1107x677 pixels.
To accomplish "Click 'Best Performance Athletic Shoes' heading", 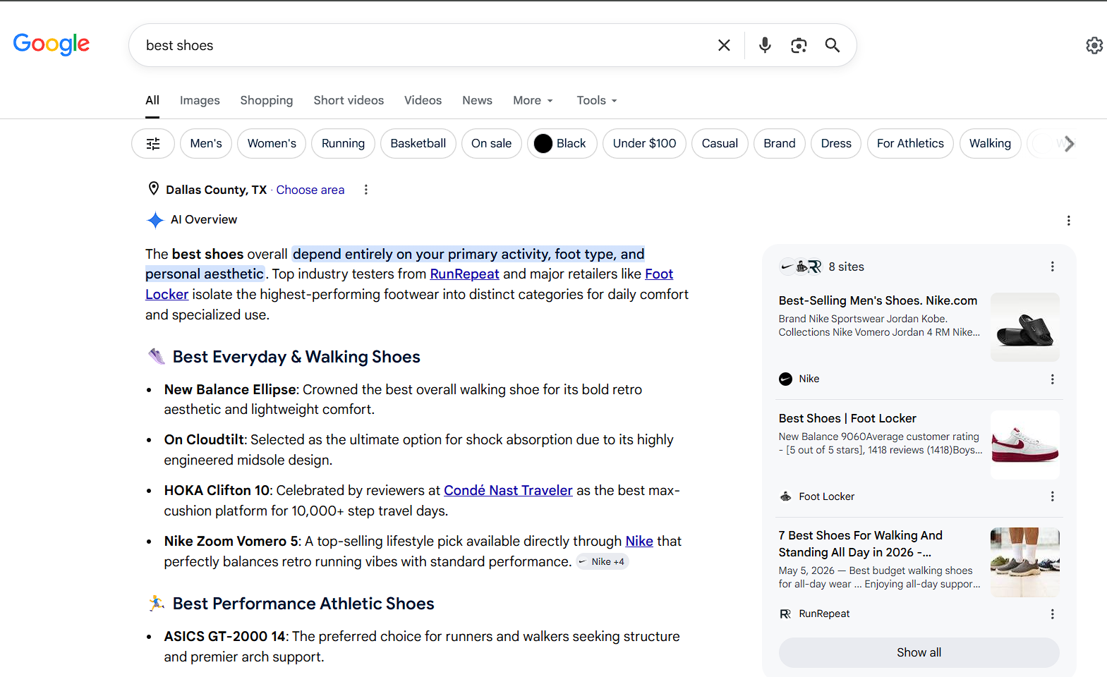I will click(303, 604).
